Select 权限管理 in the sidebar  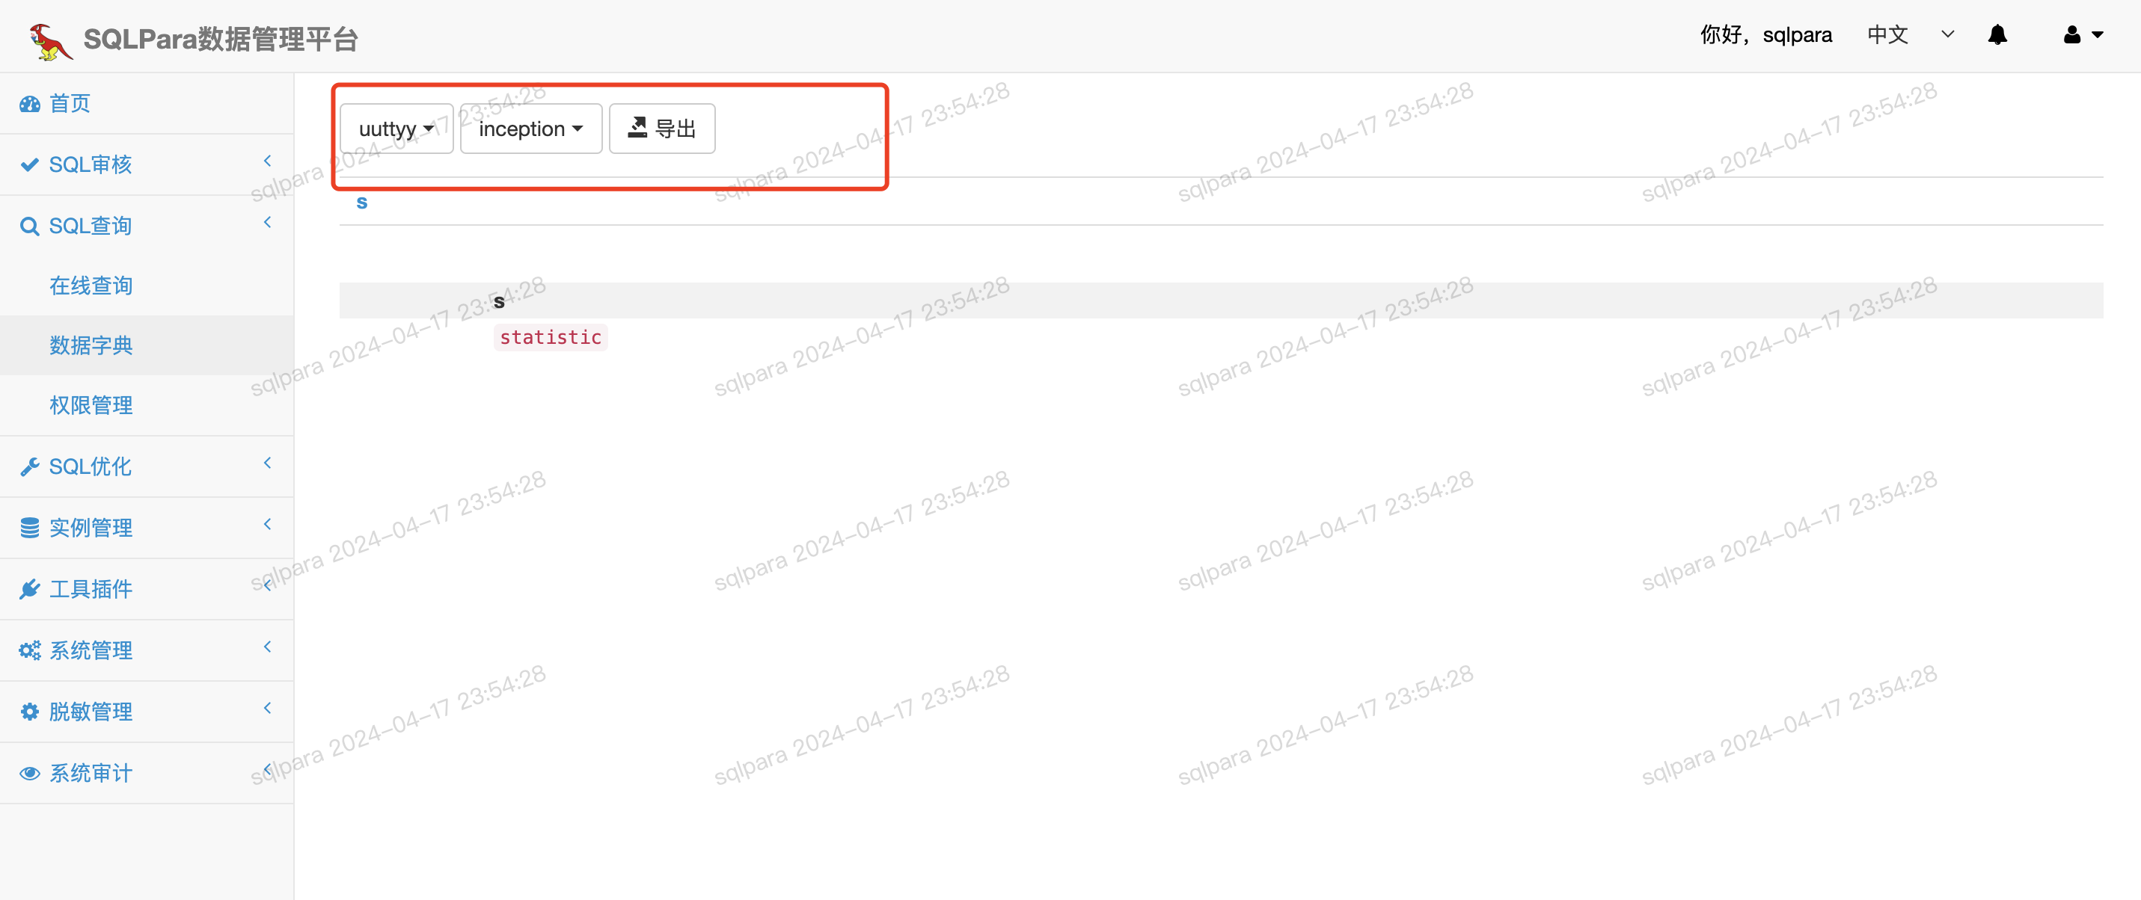91,405
